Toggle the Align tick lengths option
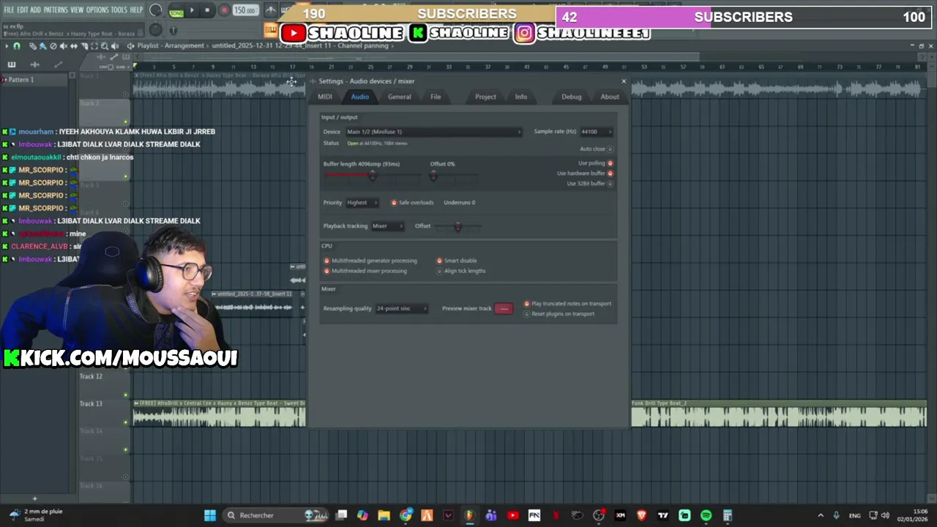Screen dimensions: 937x527 point(439,271)
